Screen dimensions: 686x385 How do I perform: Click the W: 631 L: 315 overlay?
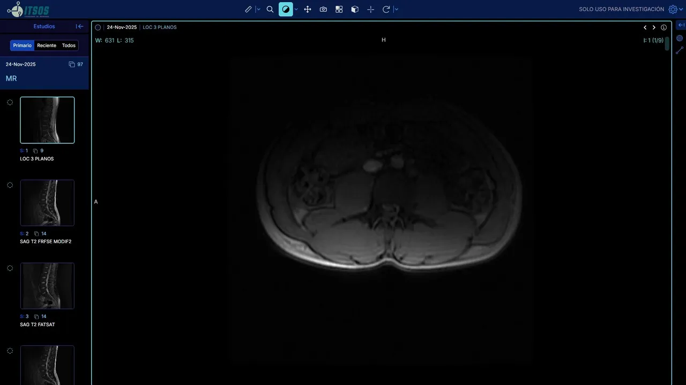click(x=114, y=40)
